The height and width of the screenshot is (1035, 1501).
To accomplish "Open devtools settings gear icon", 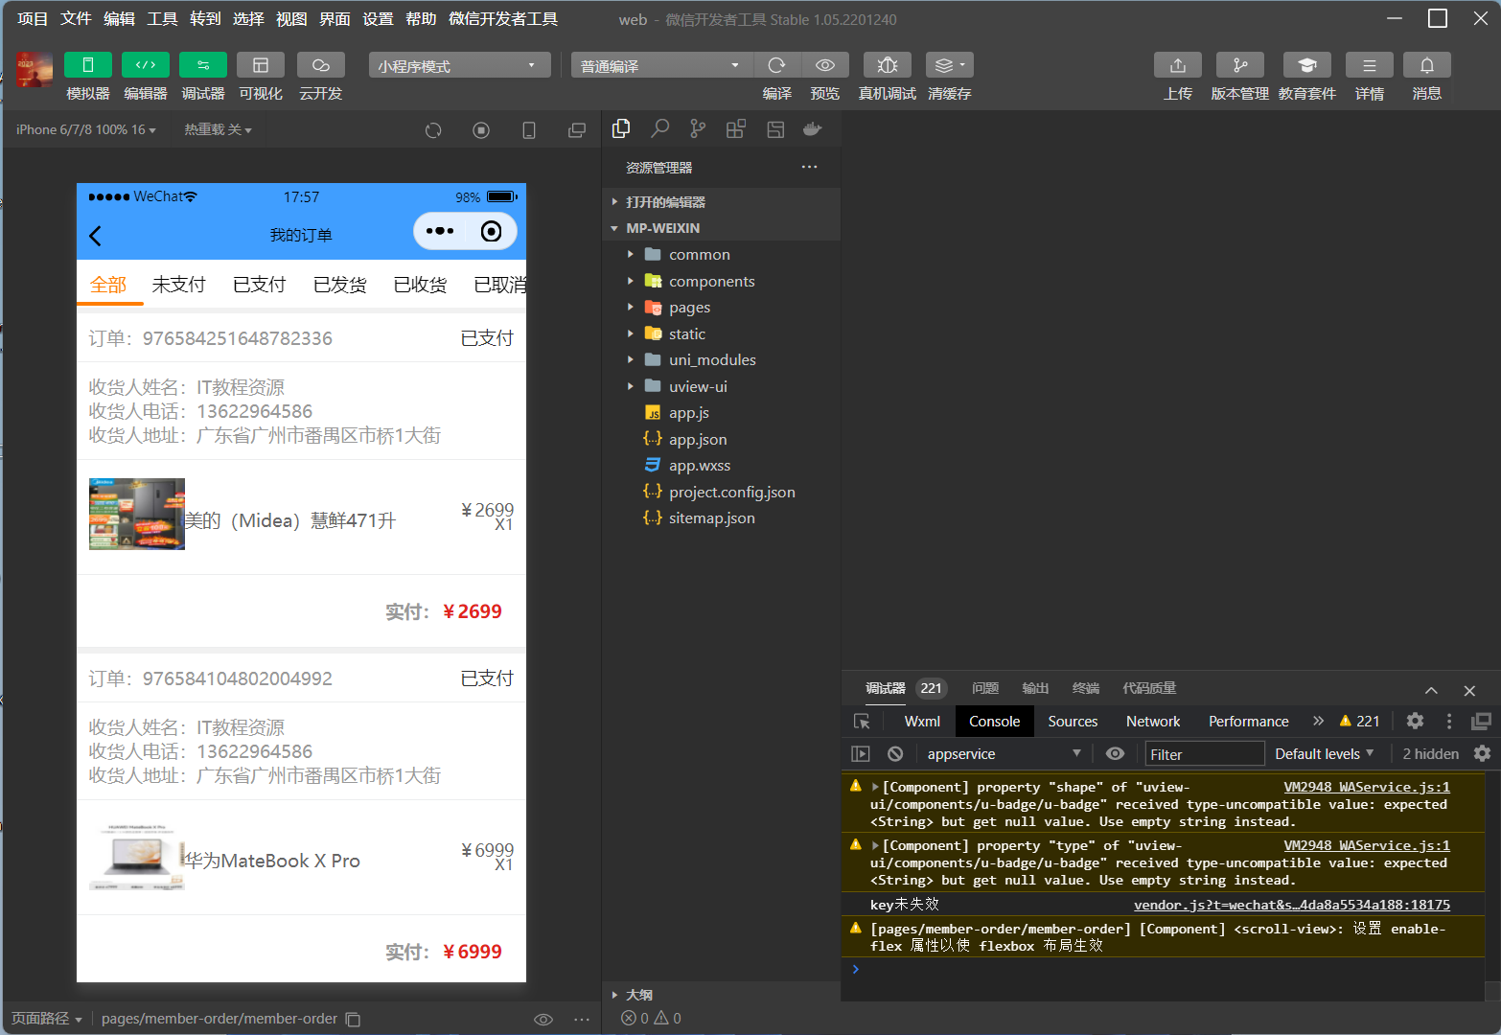I will (x=1415, y=721).
